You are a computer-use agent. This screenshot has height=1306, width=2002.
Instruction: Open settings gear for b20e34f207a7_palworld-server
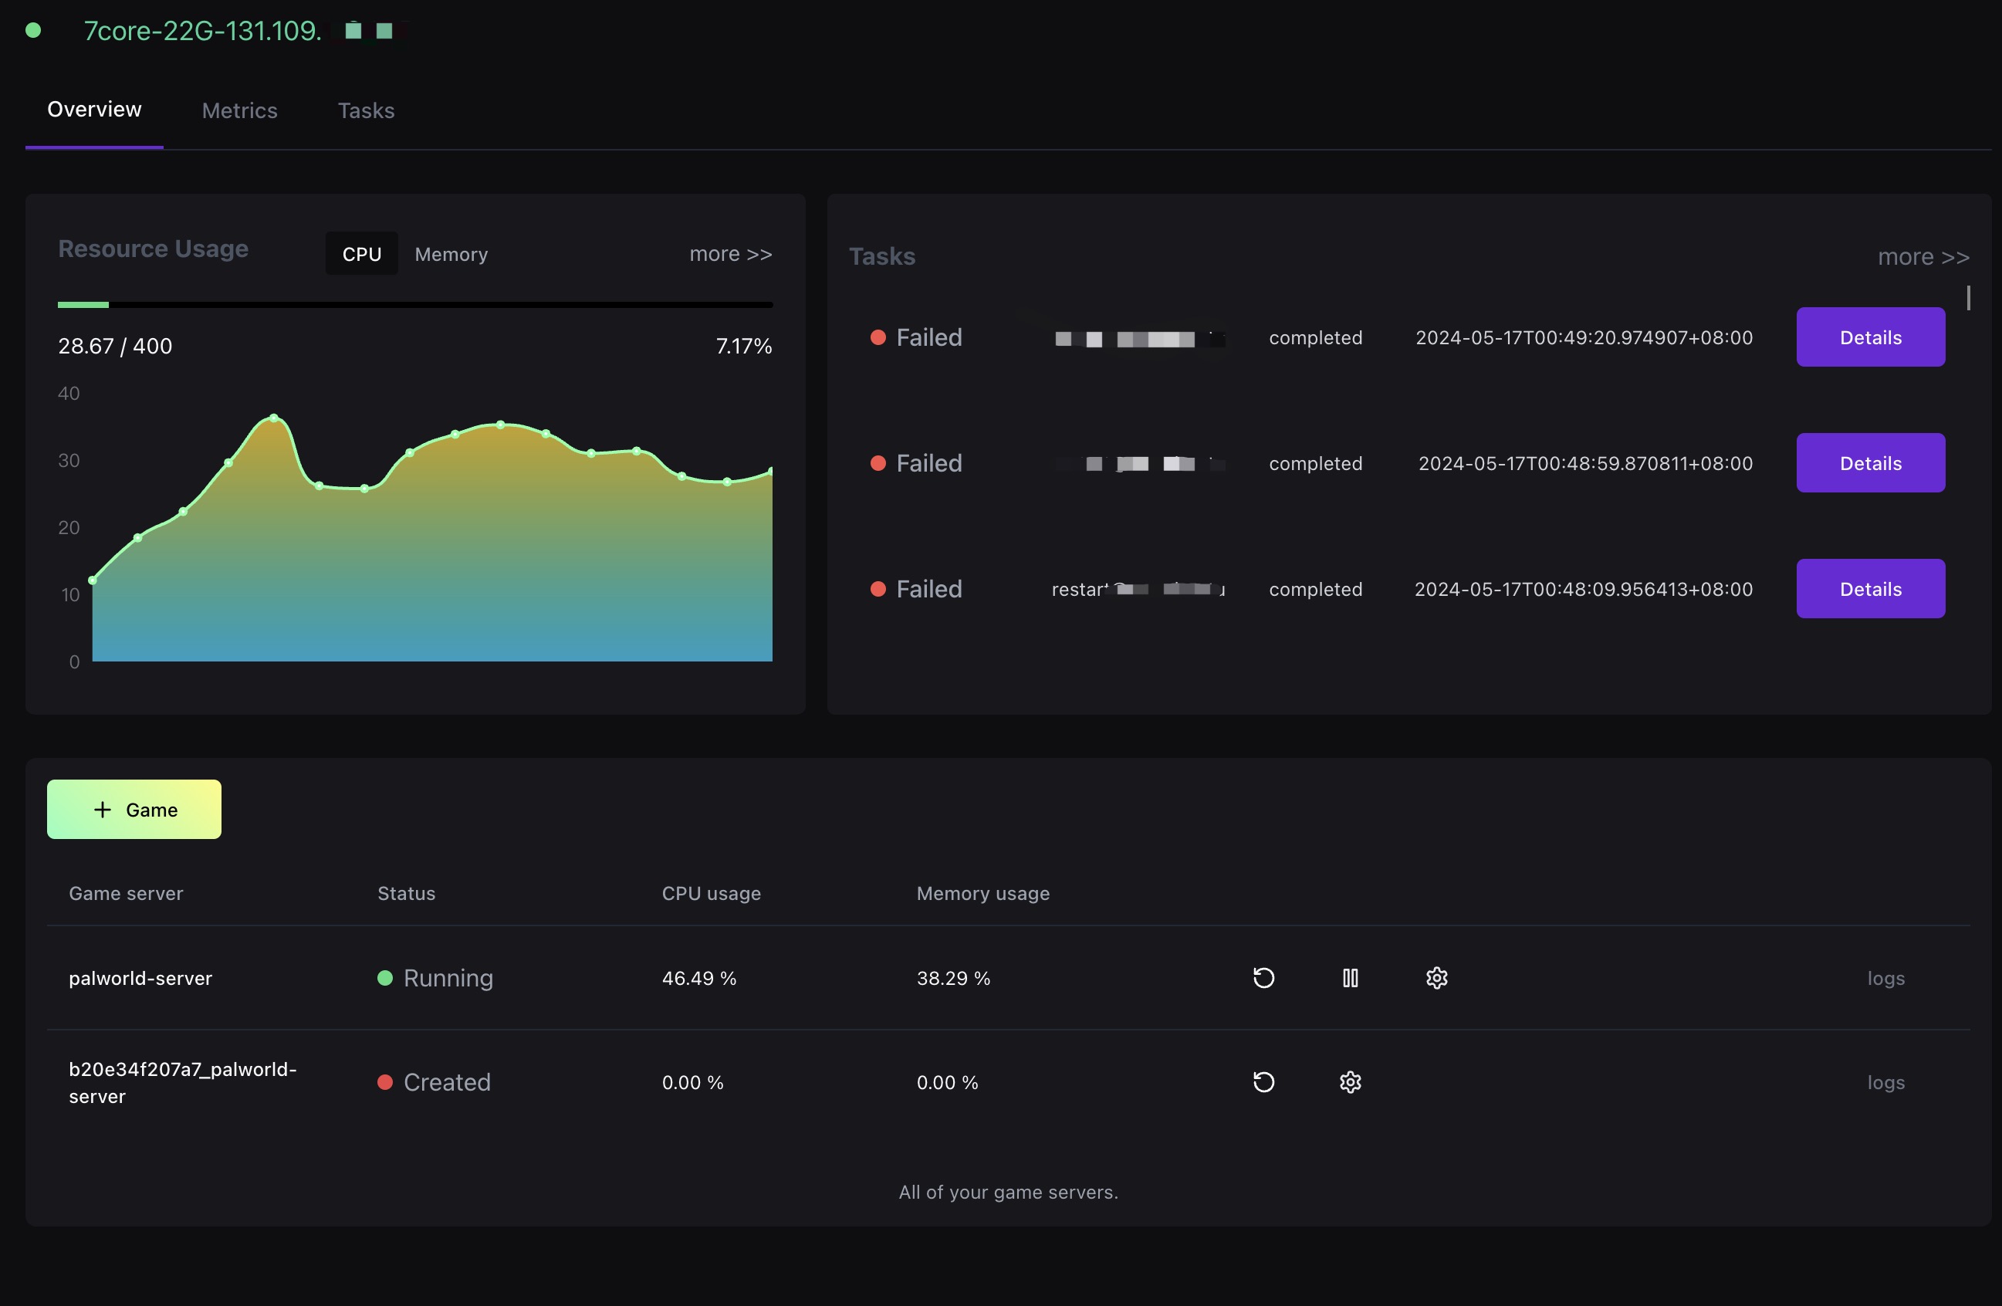point(1350,1082)
